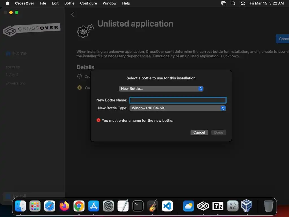The image size is (289, 217).
Task: Open Spotlight search in menu bar
Action: point(233,3)
